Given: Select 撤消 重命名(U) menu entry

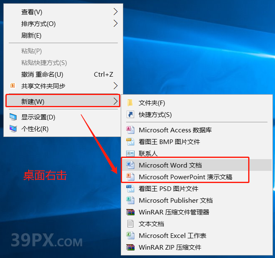Looking at the screenshot, I should [63, 74].
